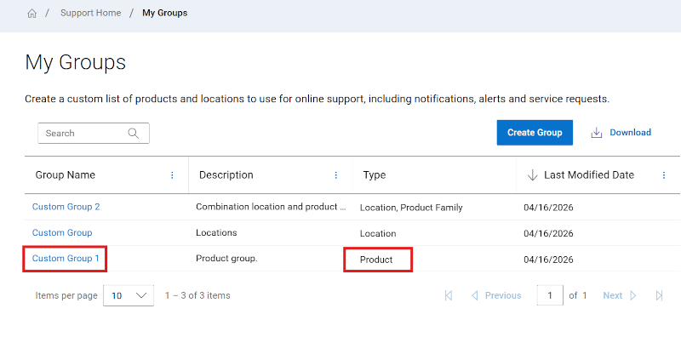Focus the Search groups field

(94, 134)
